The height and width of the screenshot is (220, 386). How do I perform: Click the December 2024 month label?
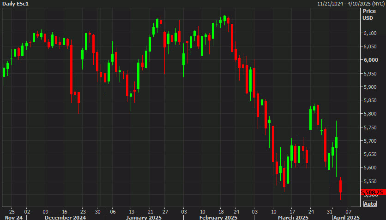click(x=65, y=218)
